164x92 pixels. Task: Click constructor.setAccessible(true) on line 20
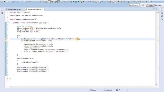click(38, 46)
